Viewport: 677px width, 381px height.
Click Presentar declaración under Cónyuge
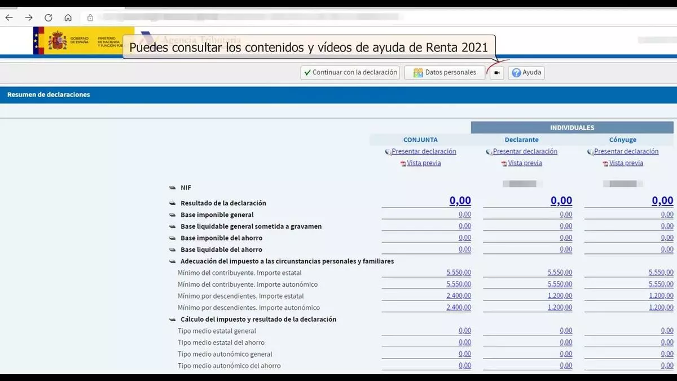click(626, 151)
